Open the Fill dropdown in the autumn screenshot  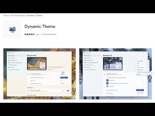64,81
